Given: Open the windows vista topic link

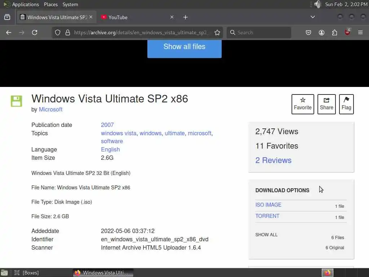Looking at the screenshot, I should (x=119, y=133).
